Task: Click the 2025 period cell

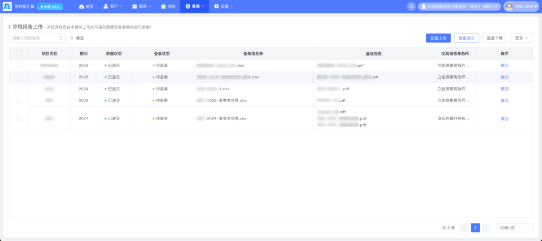Action: [84, 77]
